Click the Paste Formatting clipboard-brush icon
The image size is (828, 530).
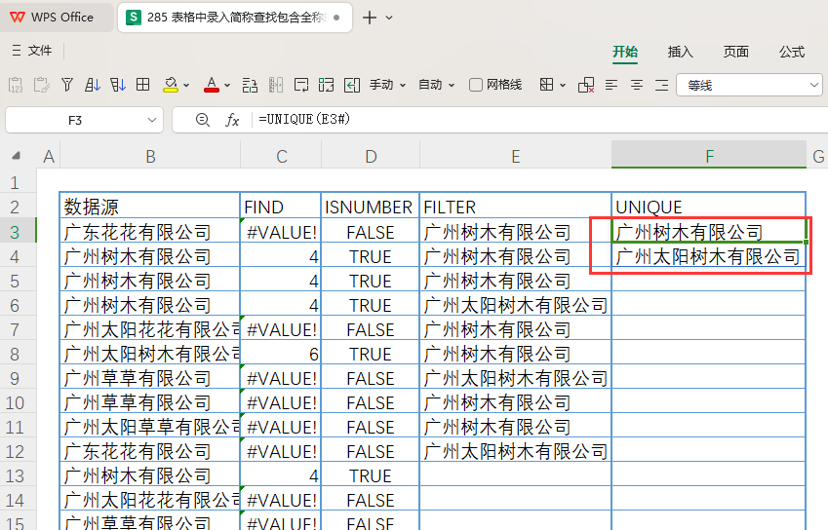[x=41, y=85]
